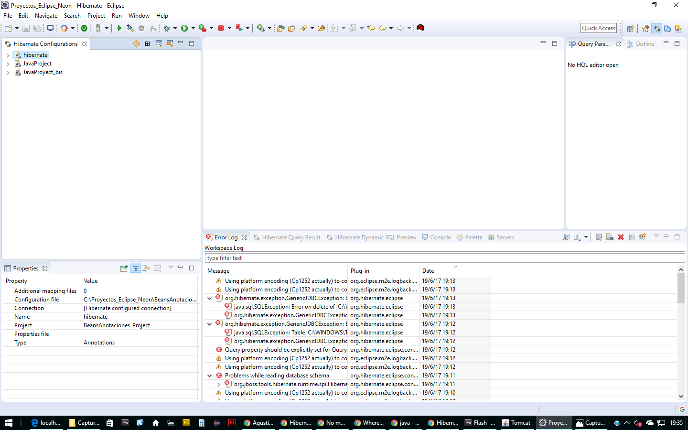Click the Red Hat icon in toolbar
This screenshot has width=688, height=430.
pyautogui.click(x=420, y=28)
